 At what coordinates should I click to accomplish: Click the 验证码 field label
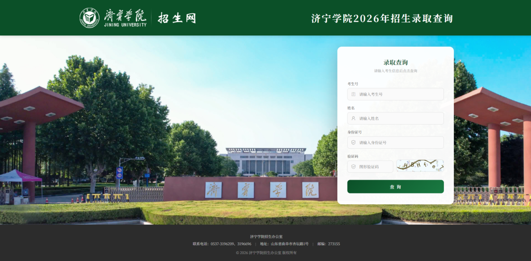coord(353,157)
